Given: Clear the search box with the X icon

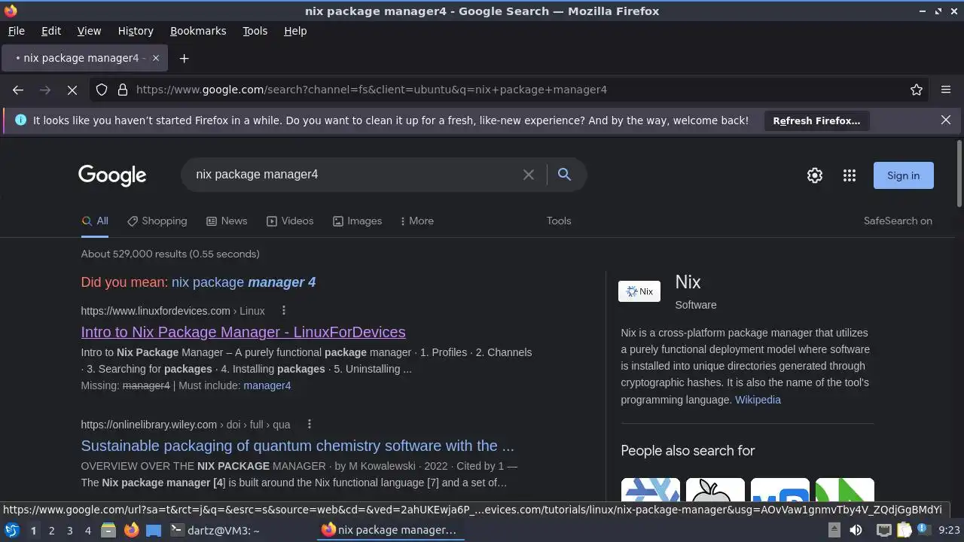Looking at the screenshot, I should [x=529, y=175].
